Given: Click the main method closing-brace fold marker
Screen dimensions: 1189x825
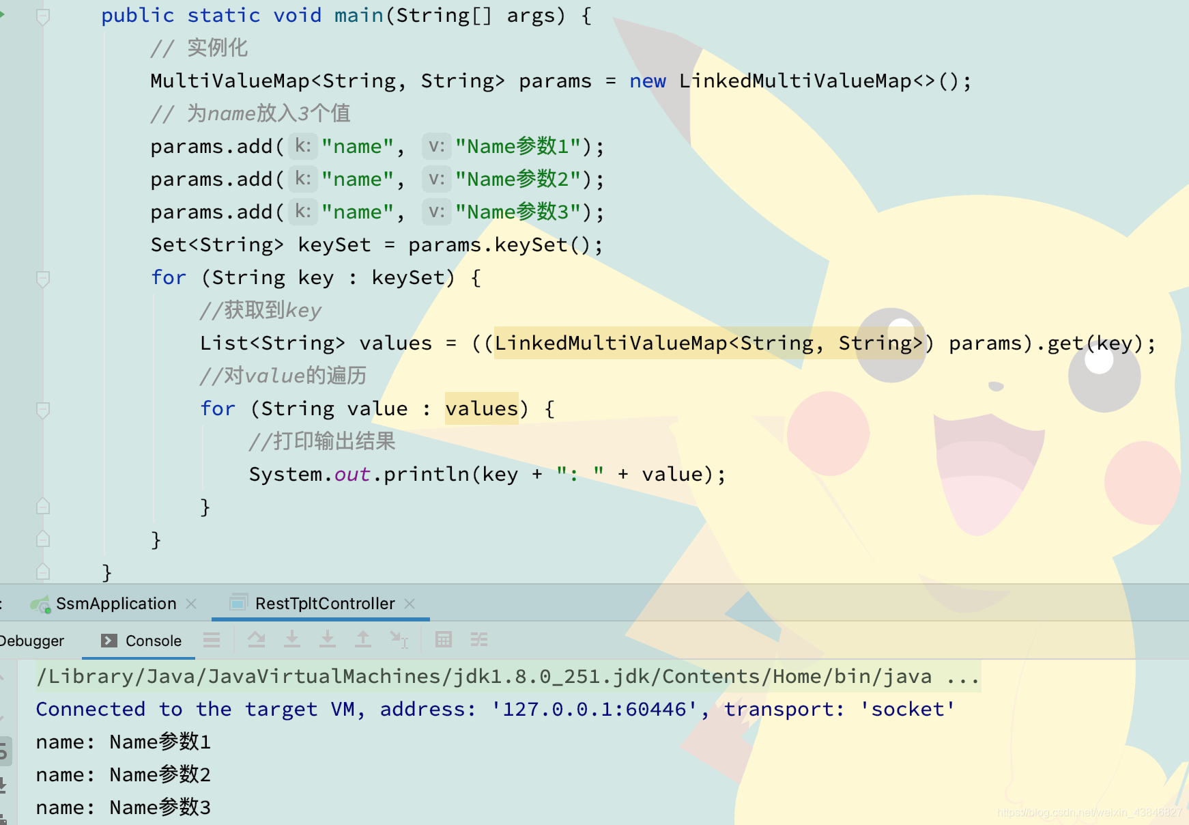Looking at the screenshot, I should point(42,572).
